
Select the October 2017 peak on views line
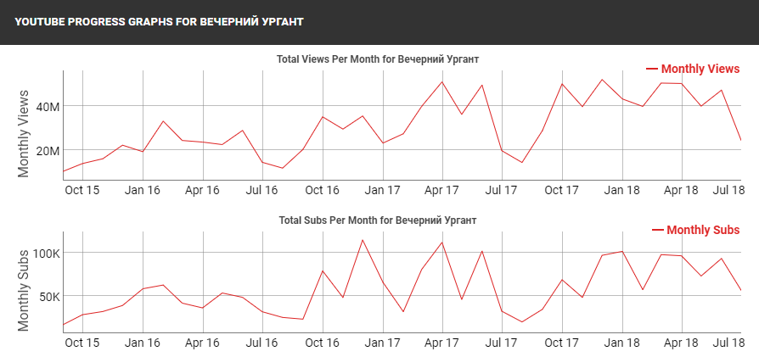point(563,84)
